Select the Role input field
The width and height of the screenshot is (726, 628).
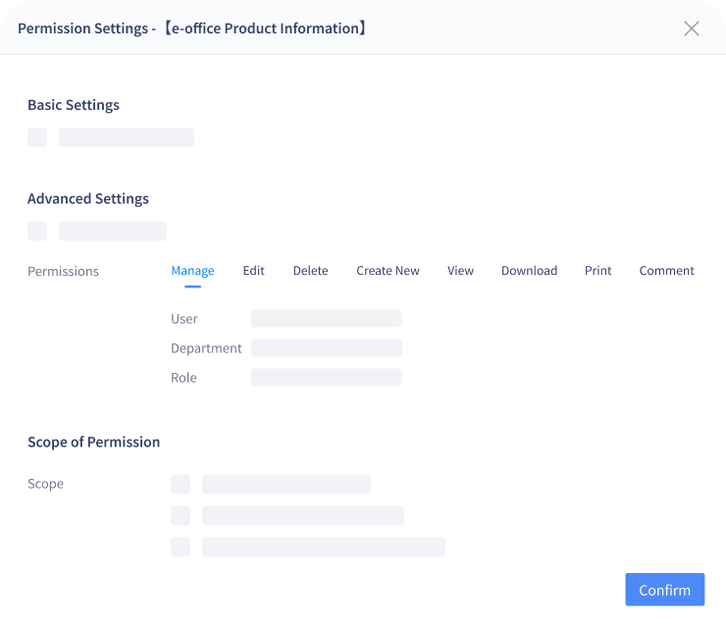[x=327, y=378]
